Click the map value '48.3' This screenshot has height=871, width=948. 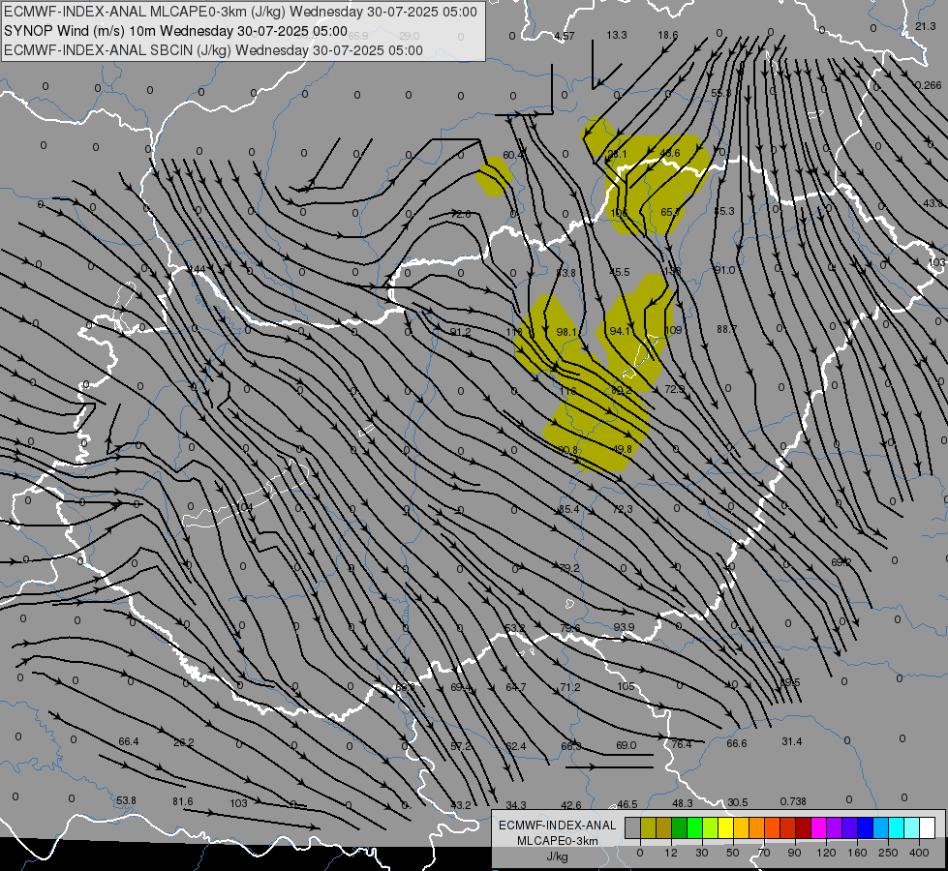coord(683,803)
